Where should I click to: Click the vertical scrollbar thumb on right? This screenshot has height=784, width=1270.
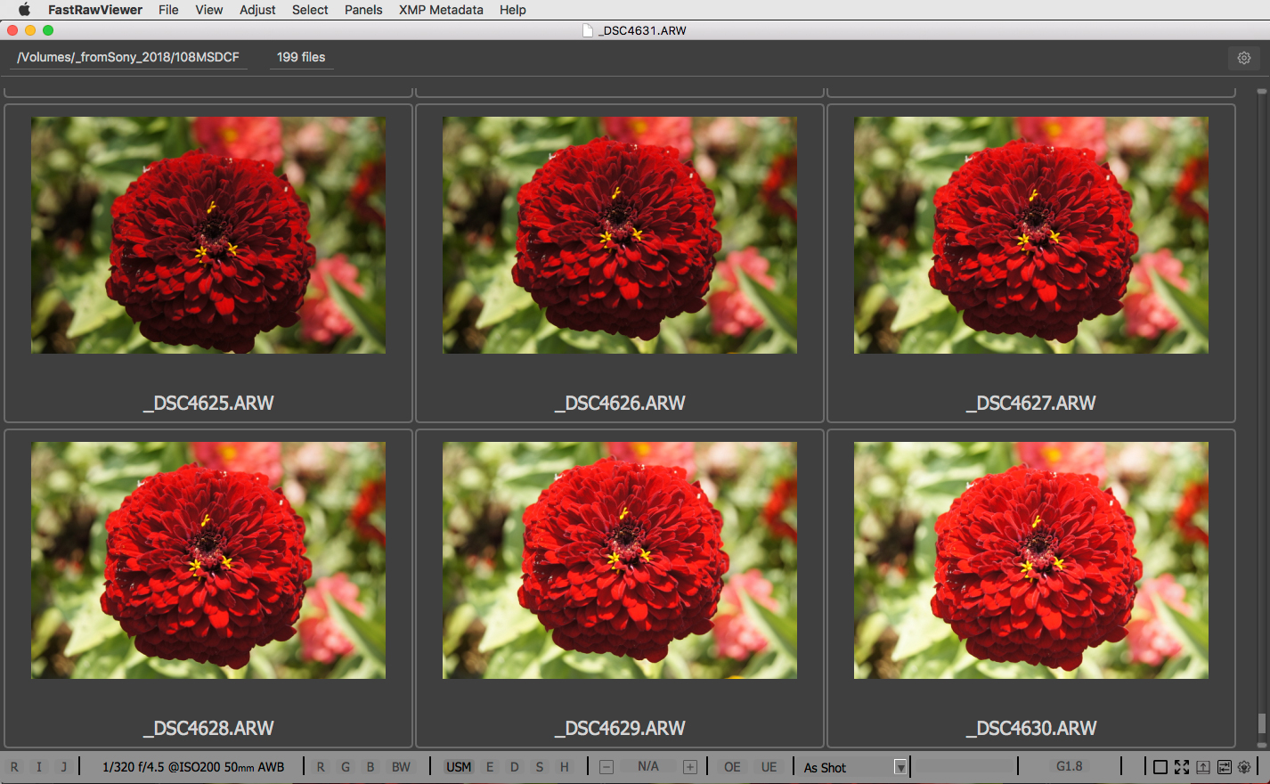[1261, 723]
